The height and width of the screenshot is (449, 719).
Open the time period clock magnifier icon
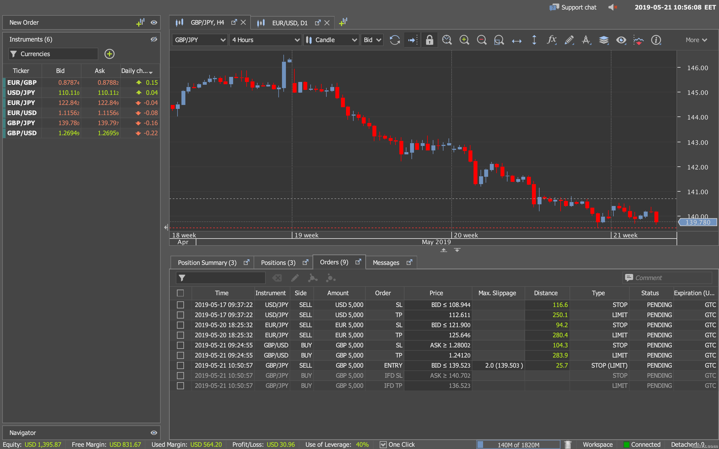click(447, 40)
